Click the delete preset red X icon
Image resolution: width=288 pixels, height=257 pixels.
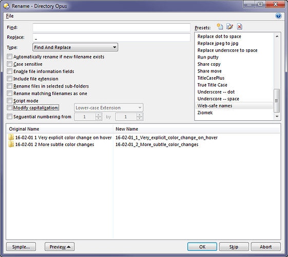pyautogui.click(x=240, y=27)
